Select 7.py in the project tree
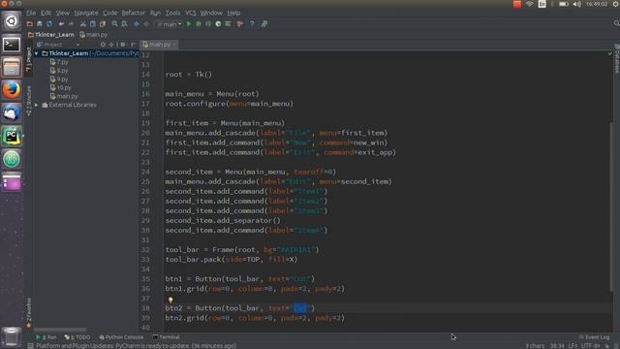The width and height of the screenshot is (620, 349). [x=59, y=62]
